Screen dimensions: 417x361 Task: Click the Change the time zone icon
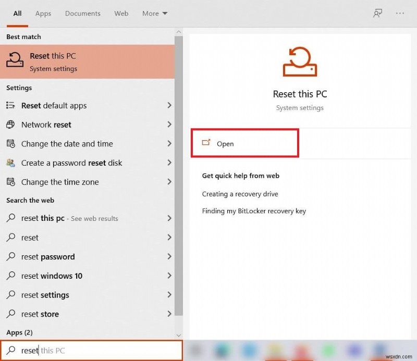(x=11, y=182)
